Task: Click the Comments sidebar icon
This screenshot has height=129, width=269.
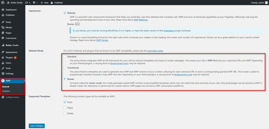Action: 3,38
